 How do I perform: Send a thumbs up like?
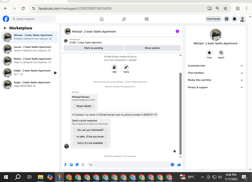click(x=179, y=165)
